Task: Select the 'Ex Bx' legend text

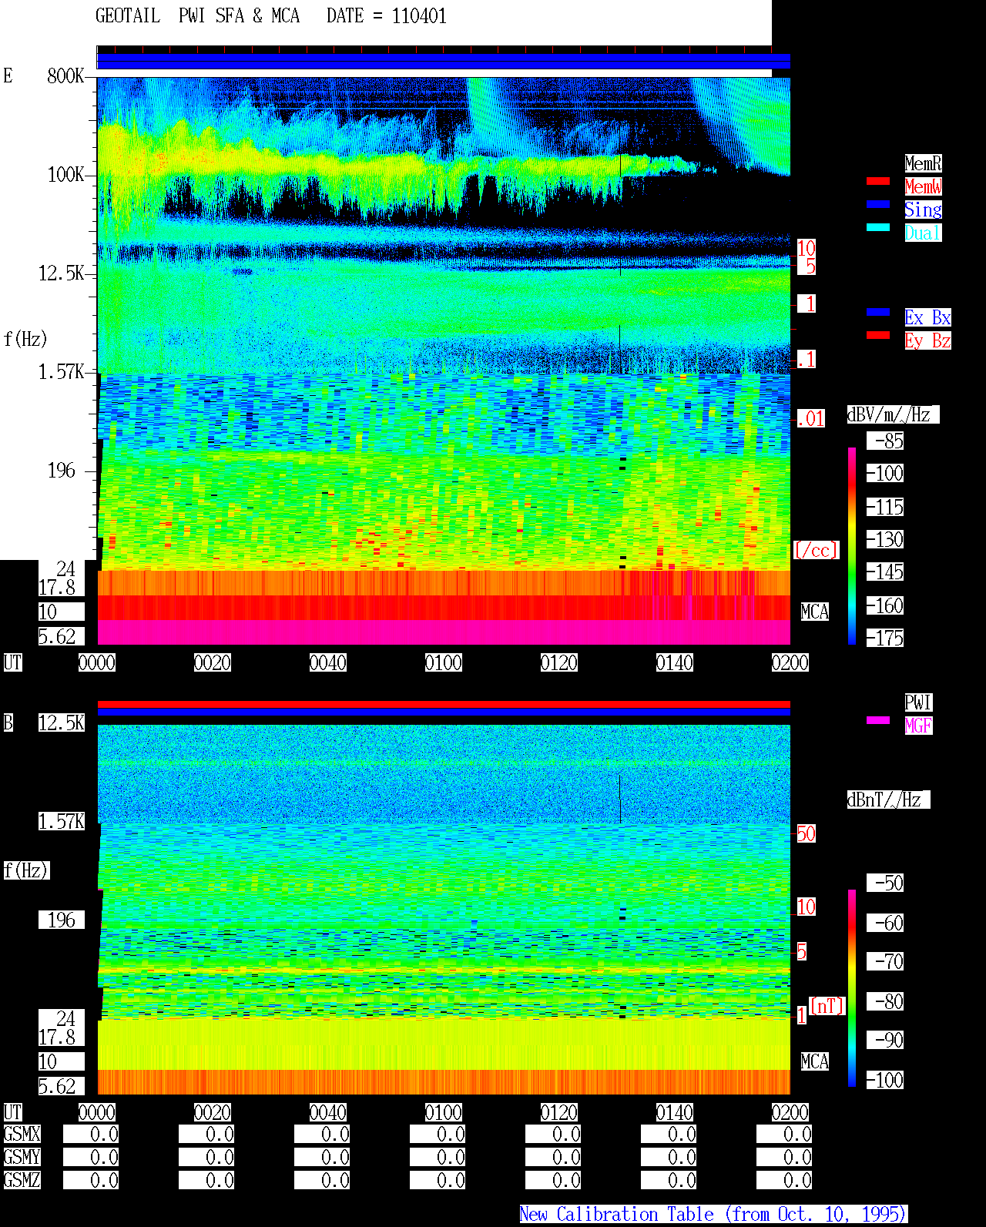Action: pyautogui.click(x=927, y=317)
